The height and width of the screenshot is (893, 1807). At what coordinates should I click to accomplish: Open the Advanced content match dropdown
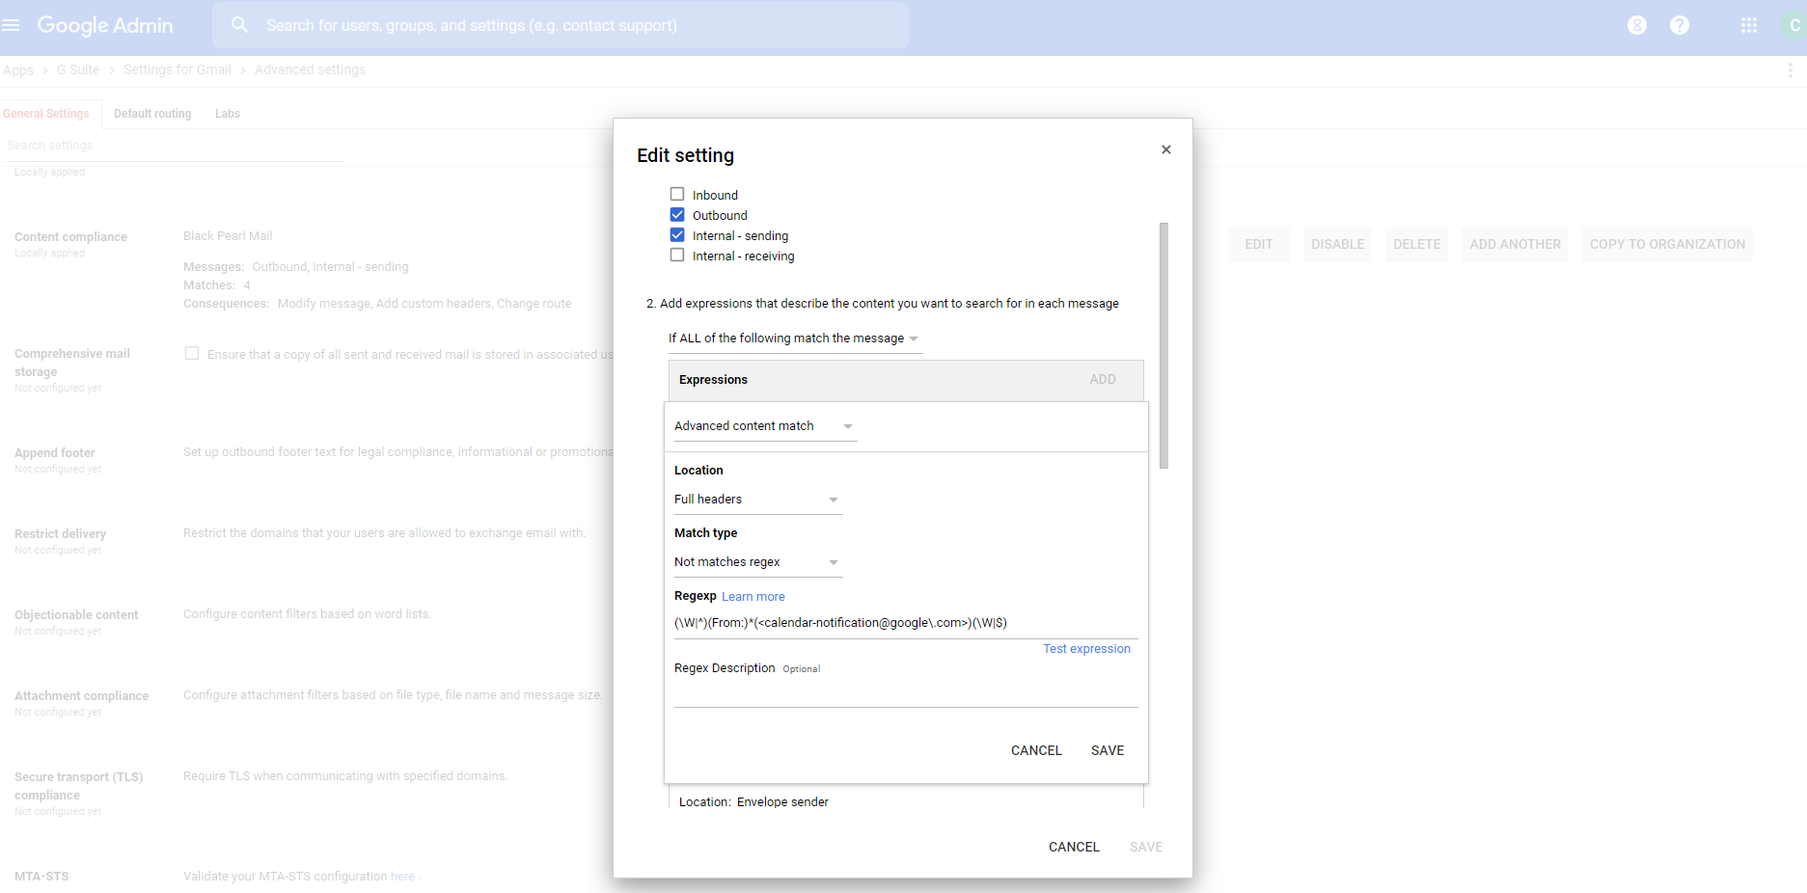click(765, 426)
